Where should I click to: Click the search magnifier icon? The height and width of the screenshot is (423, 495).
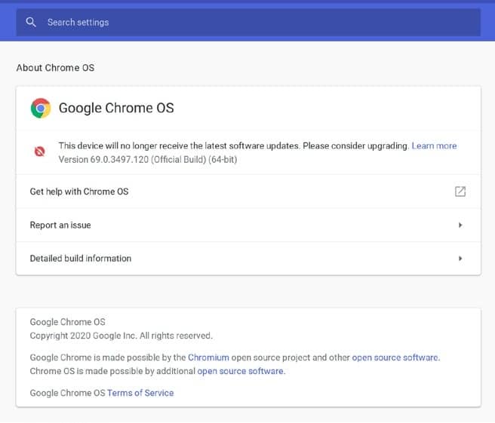31,22
